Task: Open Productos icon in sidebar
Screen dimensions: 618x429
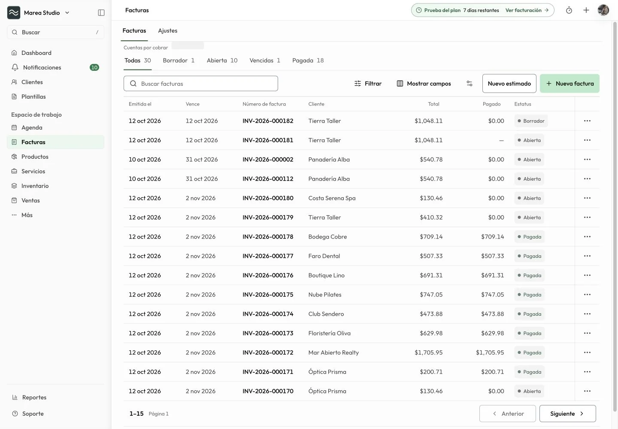Action: tap(14, 157)
